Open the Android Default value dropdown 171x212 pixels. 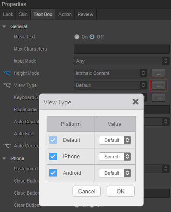point(115,173)
